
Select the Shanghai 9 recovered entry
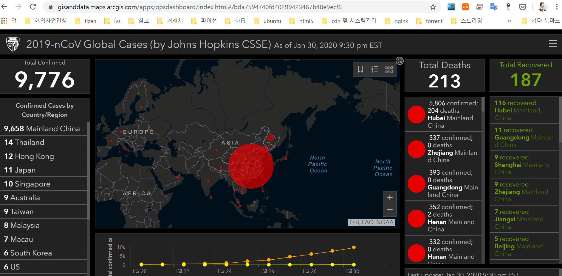click(524, 164)
